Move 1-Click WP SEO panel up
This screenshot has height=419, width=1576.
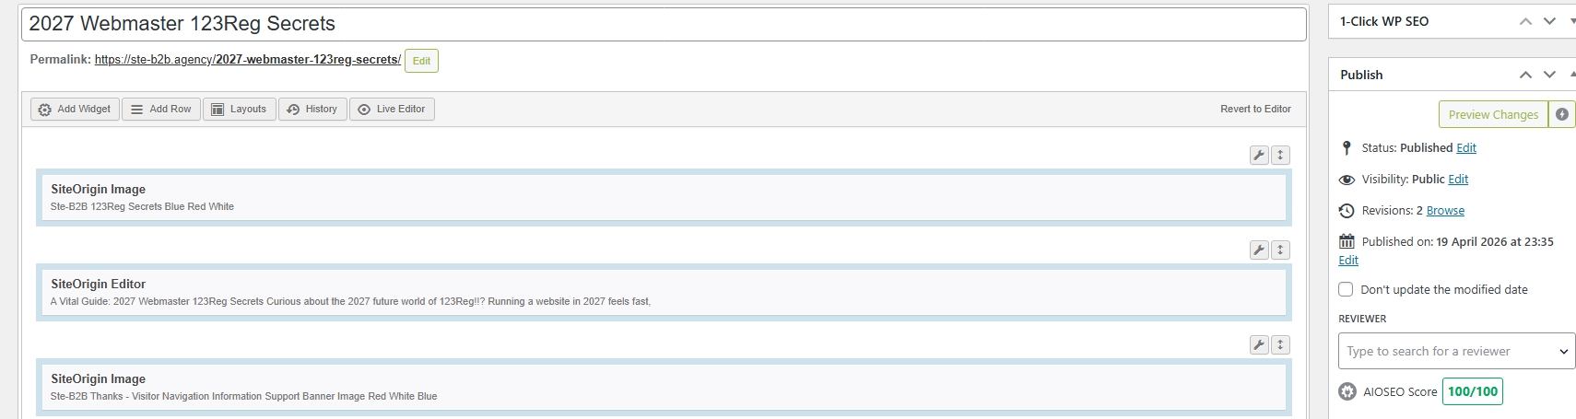tap(1525, 21)
